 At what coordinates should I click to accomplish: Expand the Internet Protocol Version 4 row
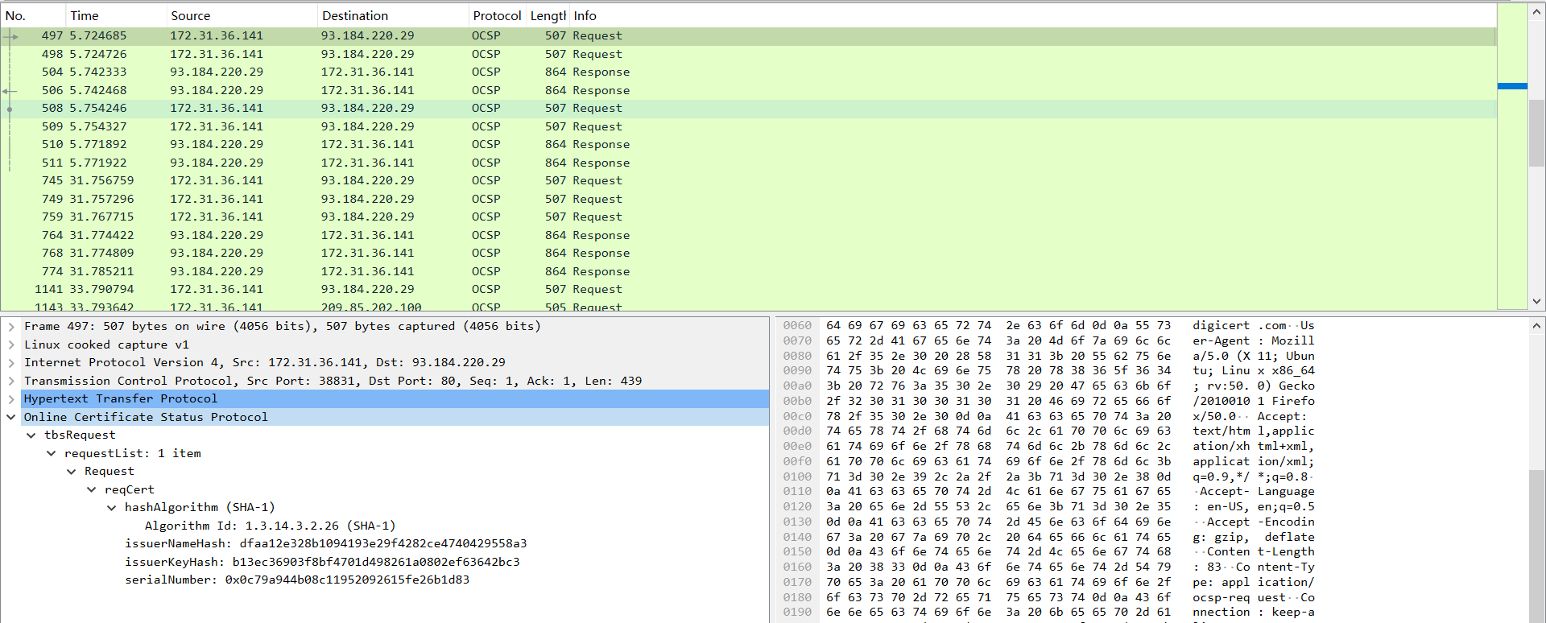[x=11, y=362]
